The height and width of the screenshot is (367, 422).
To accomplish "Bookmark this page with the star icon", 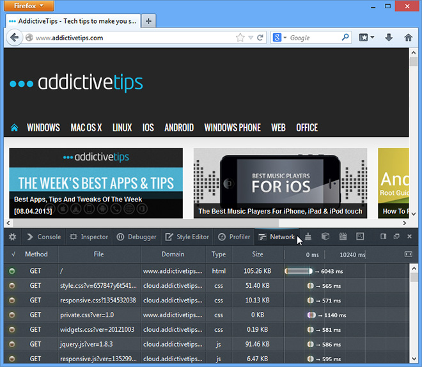I will coord(240,37).
